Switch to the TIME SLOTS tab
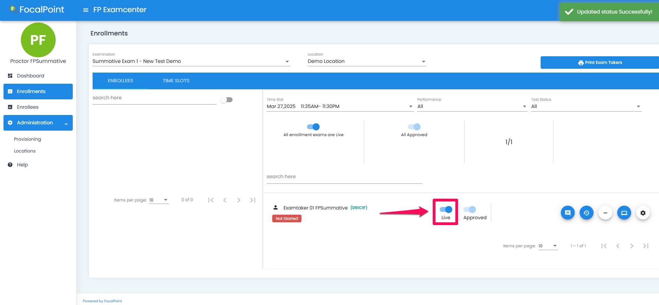This screenshot has width=659, height=305. tap(176, 81)
